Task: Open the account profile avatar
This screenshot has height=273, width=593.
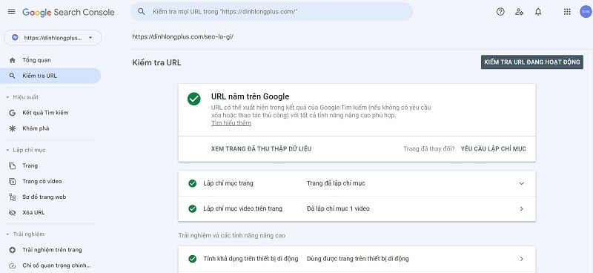Action: click(586, 12)
